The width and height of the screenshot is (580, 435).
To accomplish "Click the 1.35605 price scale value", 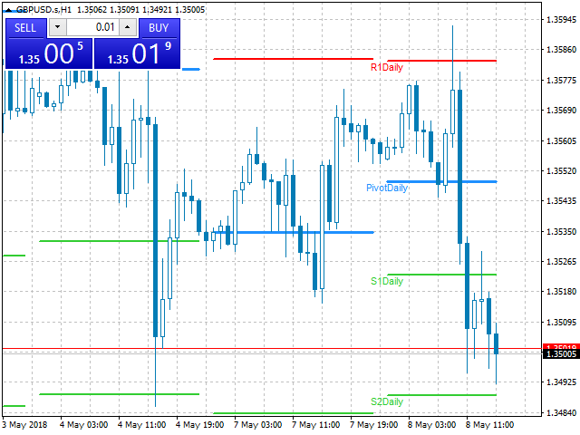I will coord(561,141).
